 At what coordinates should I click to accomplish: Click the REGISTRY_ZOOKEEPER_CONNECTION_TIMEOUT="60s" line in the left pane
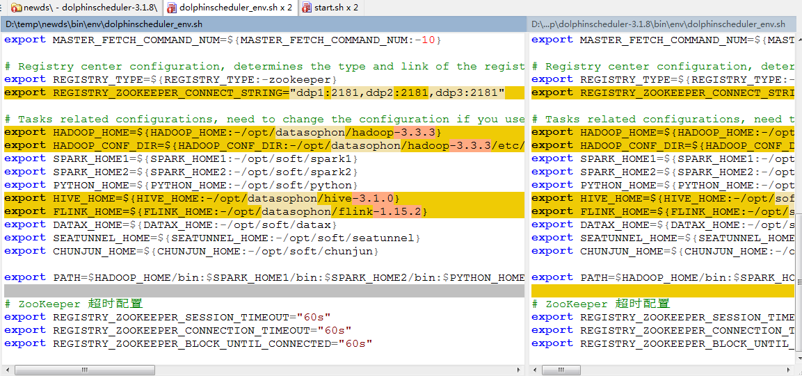point(178,331)
